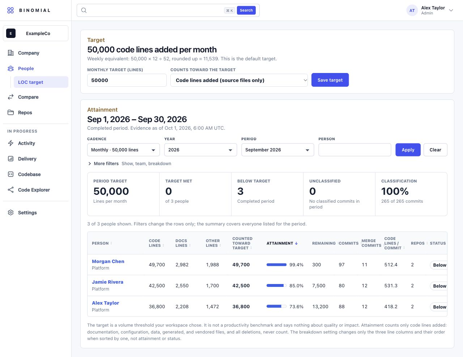463x357 pixels.
Task: Clear the attainment filters
Action: pos(436,150)
